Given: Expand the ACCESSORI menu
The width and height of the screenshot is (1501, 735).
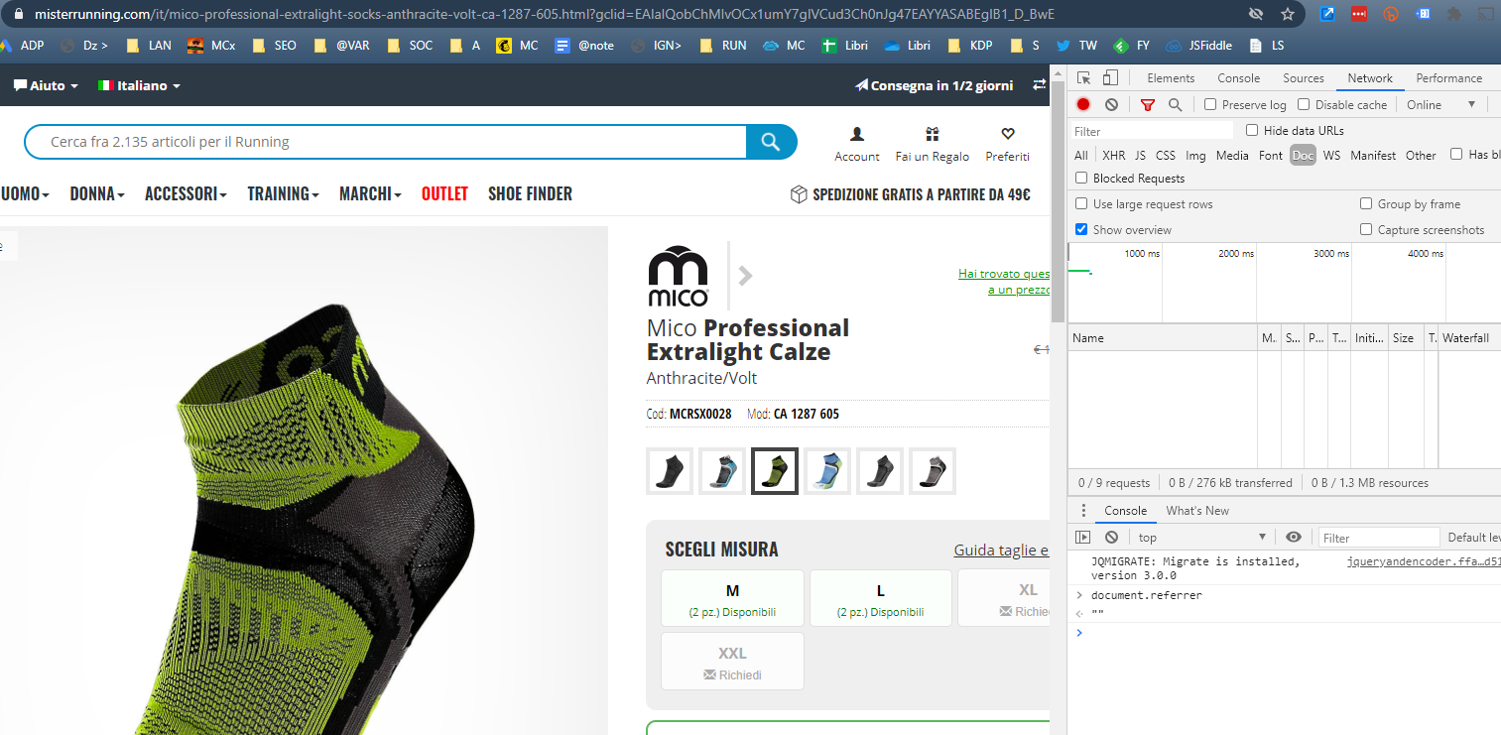Looking at the screenshot, I should tap(186, 193).
